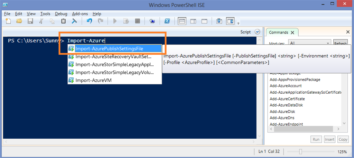
Task: Click the Run button in Commands pane
Action: tap(316, 139)
